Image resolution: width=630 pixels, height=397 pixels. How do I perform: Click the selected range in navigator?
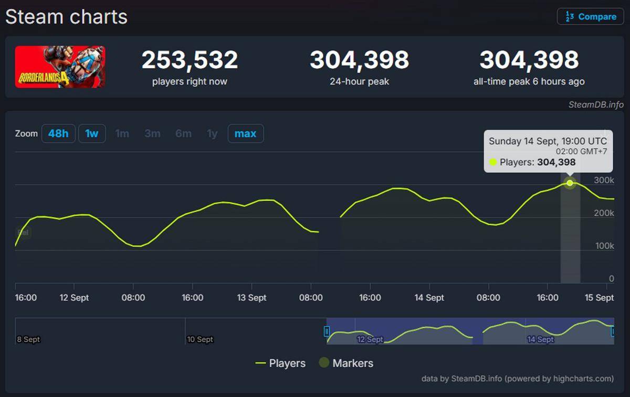[x=470, y=331]
